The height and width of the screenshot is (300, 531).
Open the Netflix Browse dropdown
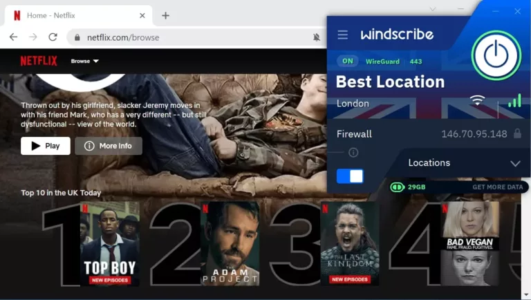(x=84, y=62)
